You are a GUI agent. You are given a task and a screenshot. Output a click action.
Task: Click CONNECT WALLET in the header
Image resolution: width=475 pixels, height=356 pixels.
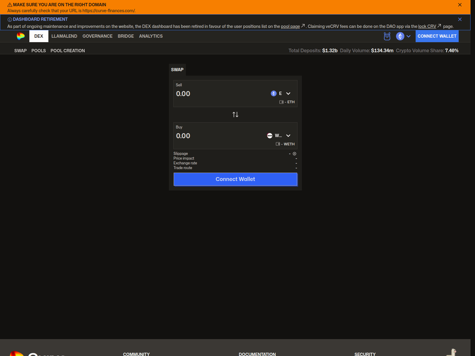click(437, 36)
